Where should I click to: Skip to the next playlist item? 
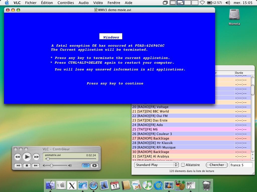[36, 165]
